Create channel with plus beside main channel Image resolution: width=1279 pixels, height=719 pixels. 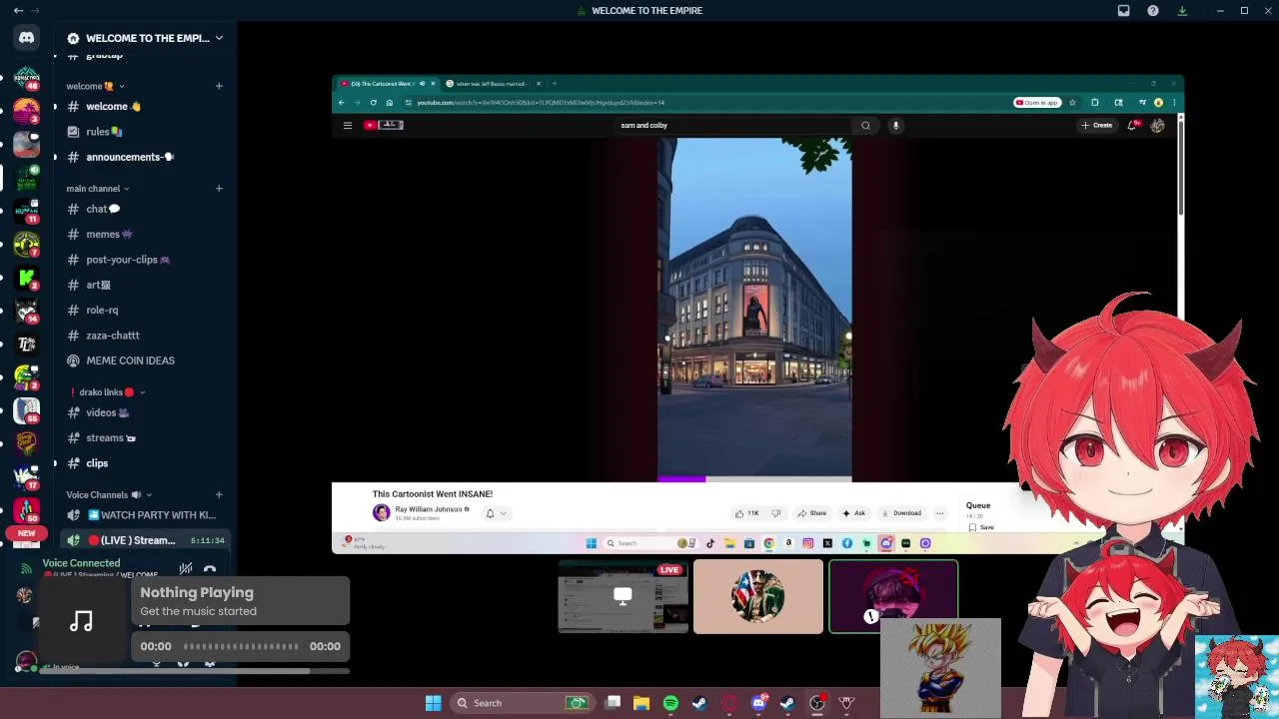219,188
